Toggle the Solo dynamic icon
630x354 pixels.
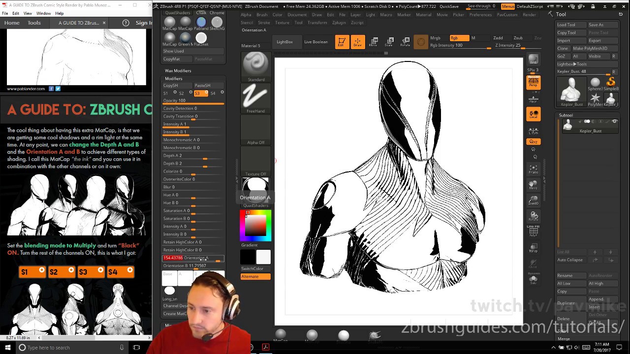[534, 279]
